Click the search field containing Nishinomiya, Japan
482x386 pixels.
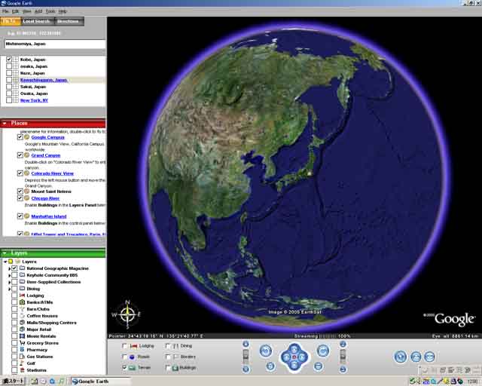(55, 44)
